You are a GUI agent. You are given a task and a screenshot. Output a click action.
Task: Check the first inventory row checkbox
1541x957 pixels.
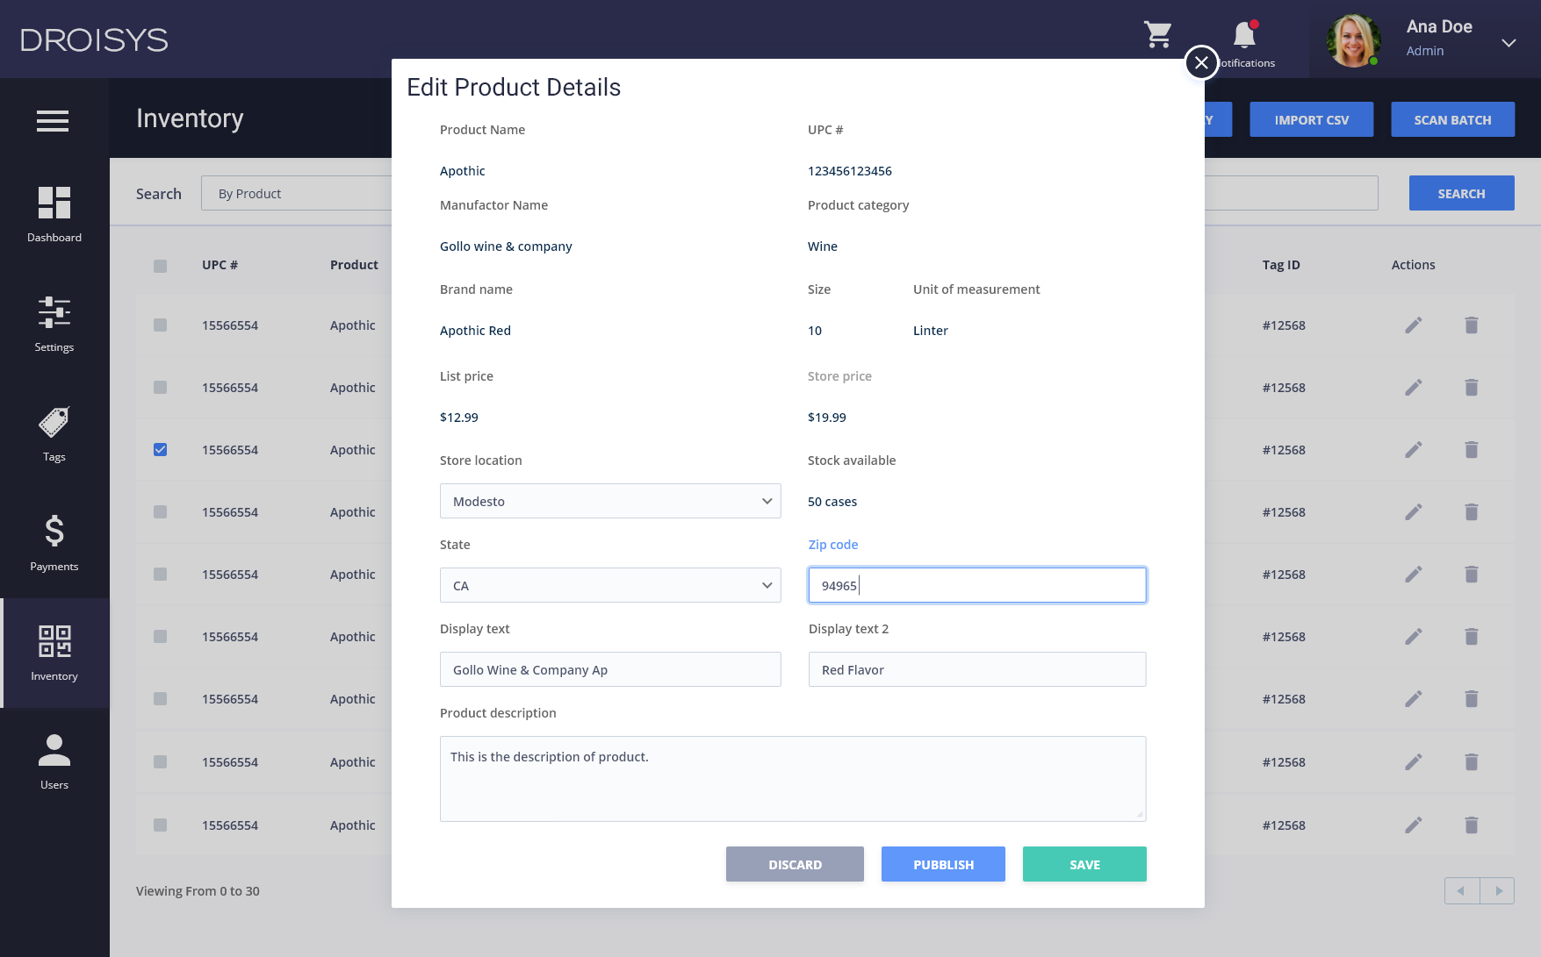tap(160, 325)
